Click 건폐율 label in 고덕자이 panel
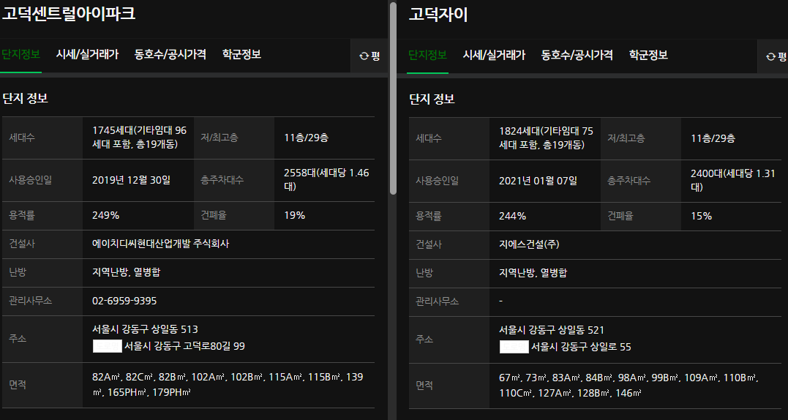The height and width of the screenshot is (420, 788). point(620,216)
